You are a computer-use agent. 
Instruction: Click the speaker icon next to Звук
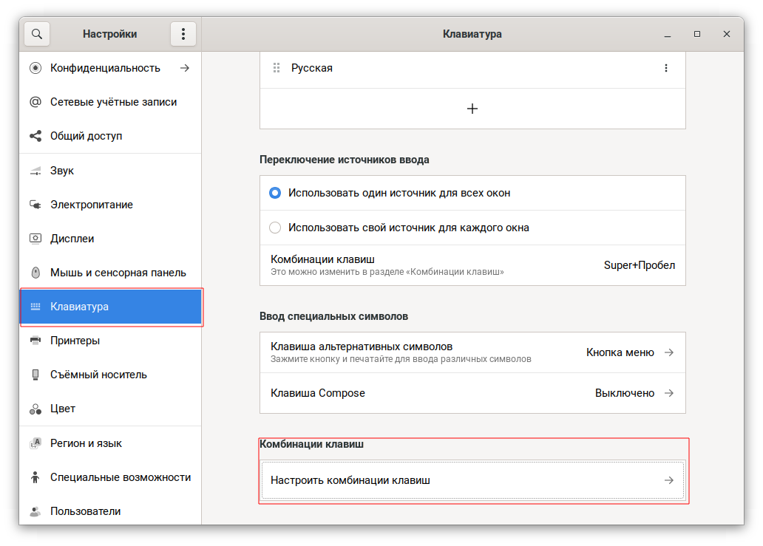click(35, 171)
